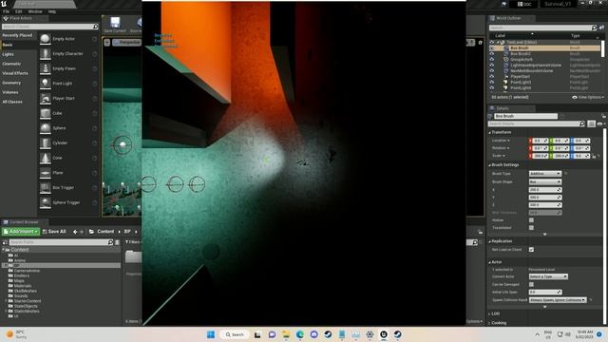
Task: Enable the Can be Damaged checkbox
Action: (x=531, y=284)
